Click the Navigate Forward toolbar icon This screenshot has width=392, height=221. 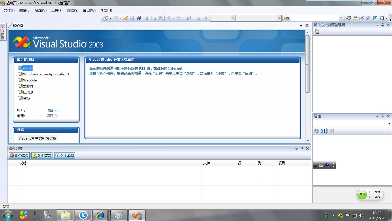pos(198,18)
